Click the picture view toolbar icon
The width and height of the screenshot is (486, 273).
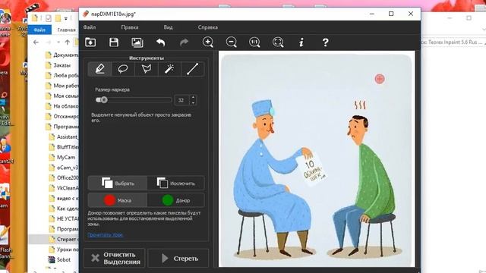click(137, 42)
